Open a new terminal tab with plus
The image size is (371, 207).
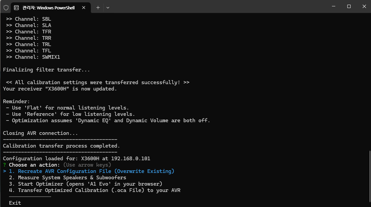98,8
